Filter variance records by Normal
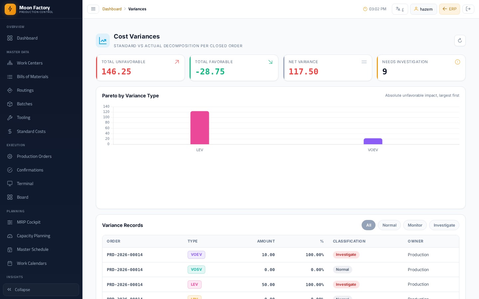Viewport: 479px width, 299px height. (x=389, y=225)
